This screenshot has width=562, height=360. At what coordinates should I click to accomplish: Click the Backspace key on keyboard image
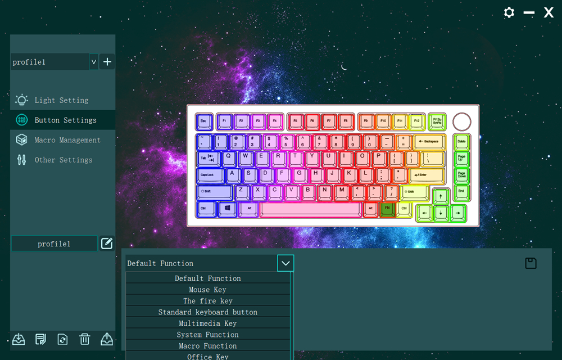pyautogui.click(x=429, y=142)
